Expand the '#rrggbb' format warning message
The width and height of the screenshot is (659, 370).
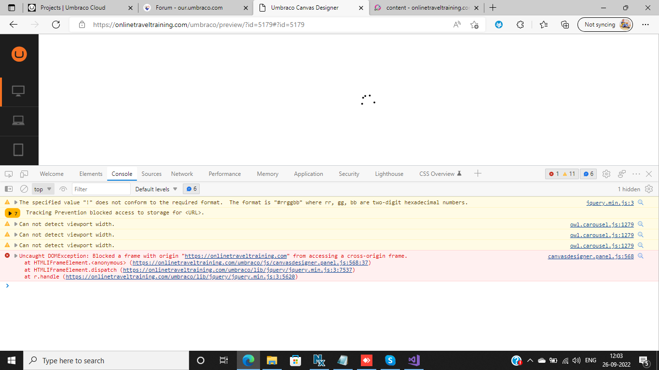(16, 202)
